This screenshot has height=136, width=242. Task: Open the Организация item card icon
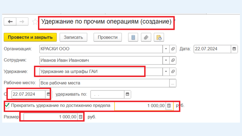(x=173, y=49)
